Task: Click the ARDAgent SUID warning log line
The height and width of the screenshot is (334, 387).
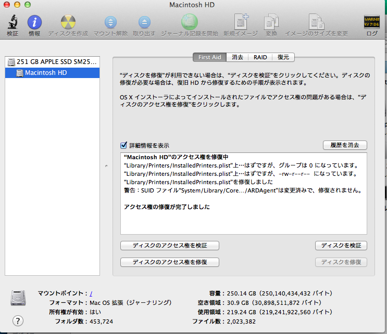Action: point(243,190)
